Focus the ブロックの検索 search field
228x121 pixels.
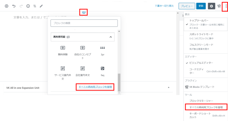click(x=84, y=23)
